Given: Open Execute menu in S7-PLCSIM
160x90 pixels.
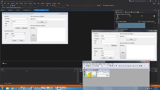Looking at the screenshot, I should point(100,64).
